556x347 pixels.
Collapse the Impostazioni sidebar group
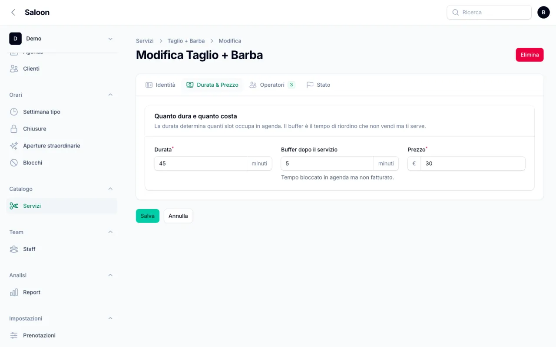[x=110, y=318]
